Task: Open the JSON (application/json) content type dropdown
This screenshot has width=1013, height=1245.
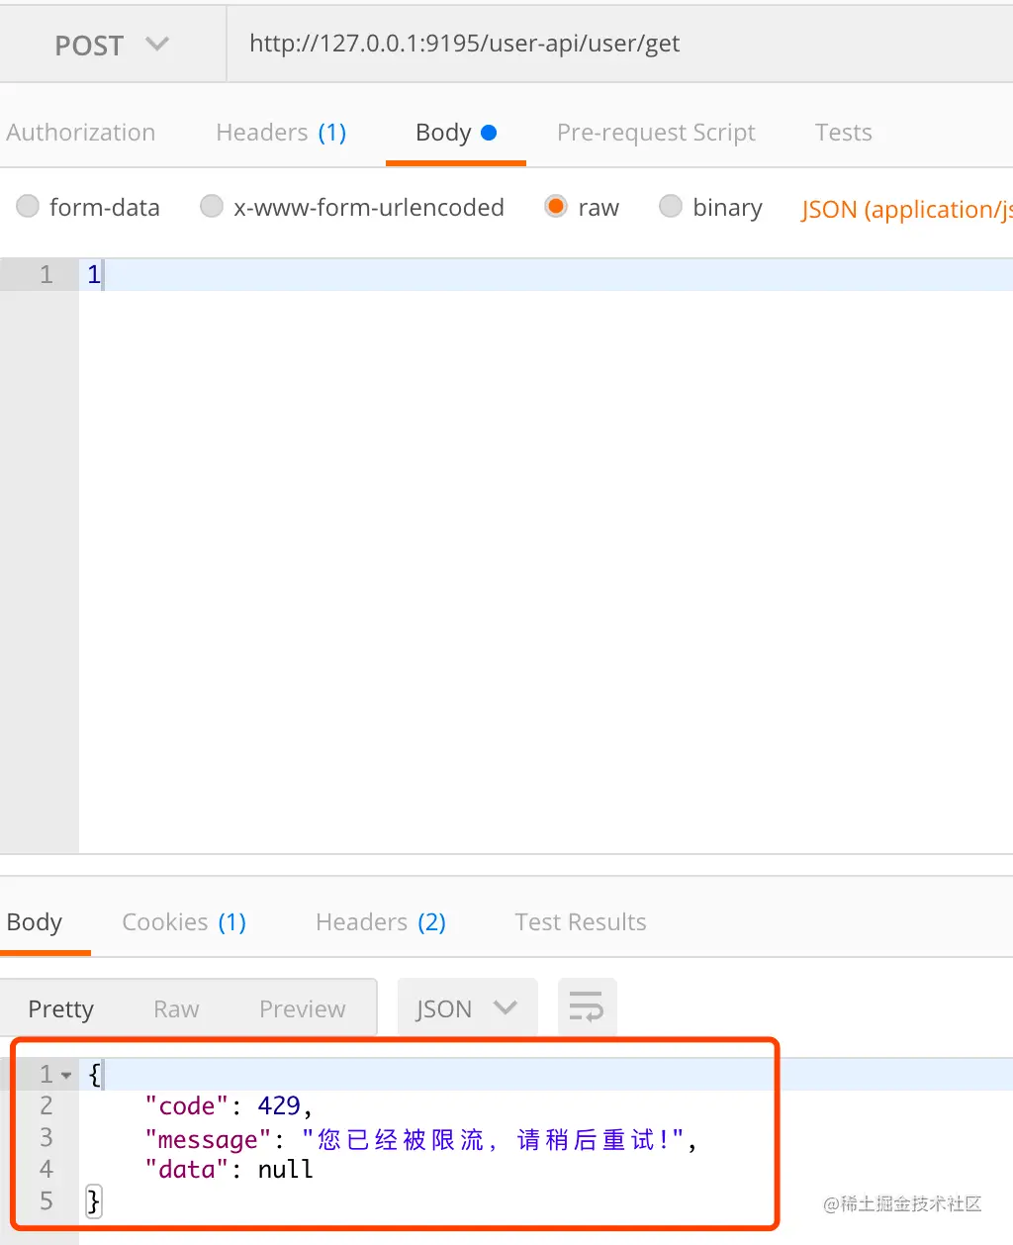Action: click(906, 209)
